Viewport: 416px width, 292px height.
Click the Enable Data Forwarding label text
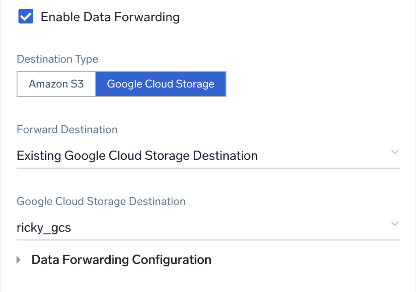(110, 17)
